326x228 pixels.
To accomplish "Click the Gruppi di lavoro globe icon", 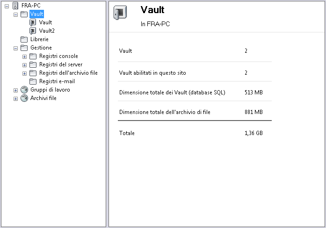I will [24, 90].
